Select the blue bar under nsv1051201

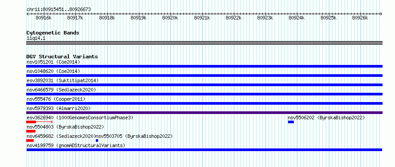tap(204, 66)
